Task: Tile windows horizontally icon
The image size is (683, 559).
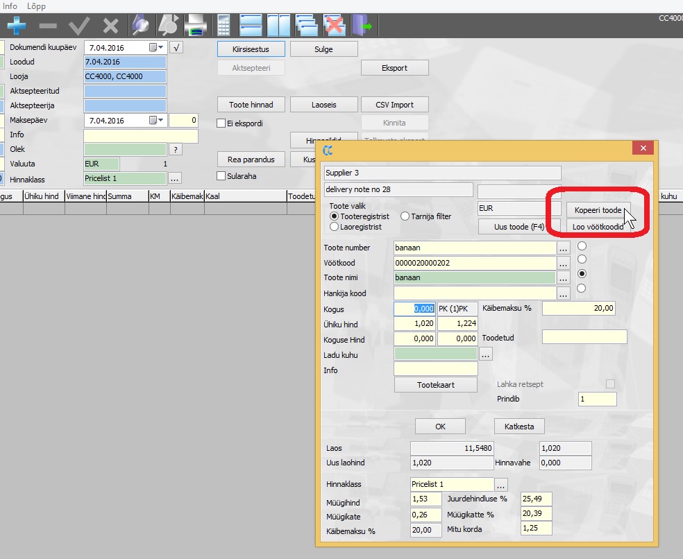Action: (x=251, y=26)
